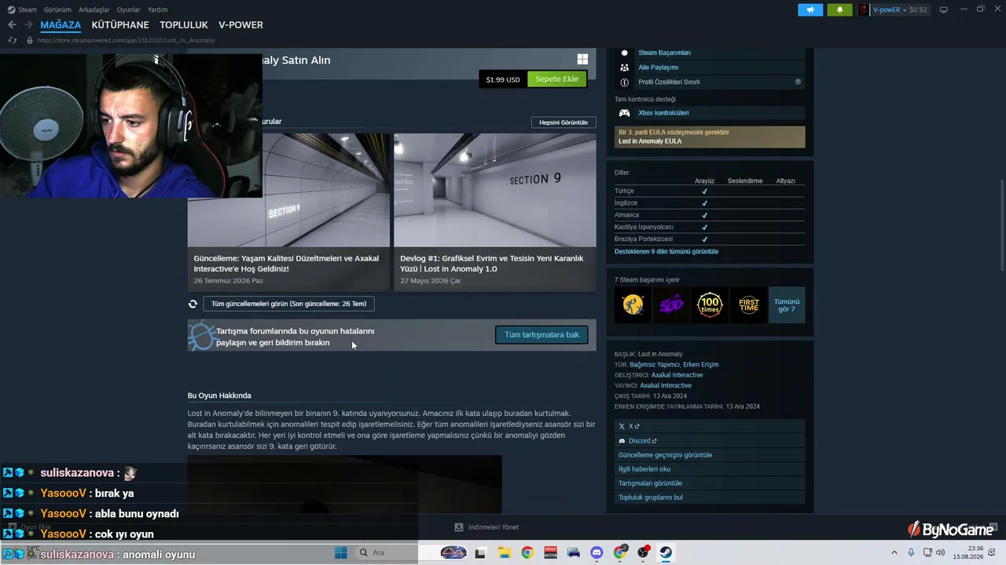Click Hepsini Görüntüle button
Viewport: 1006px width, 565px height.
click(564, 122)
